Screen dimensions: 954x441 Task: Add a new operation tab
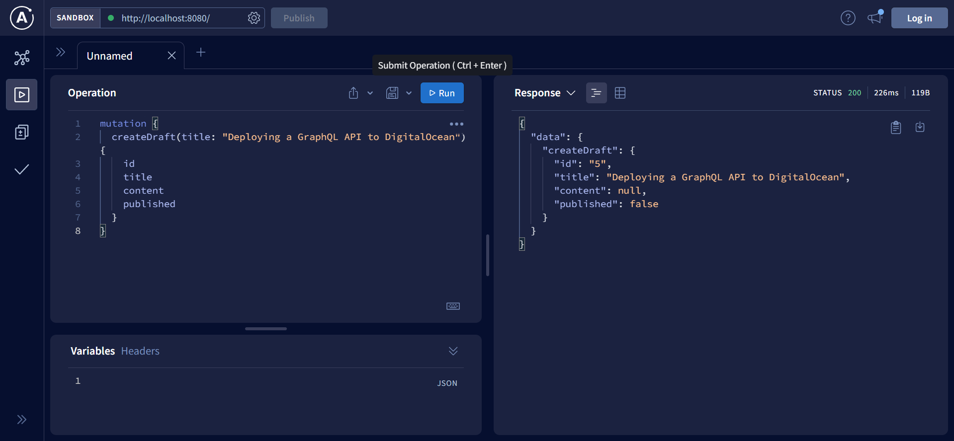201,52
